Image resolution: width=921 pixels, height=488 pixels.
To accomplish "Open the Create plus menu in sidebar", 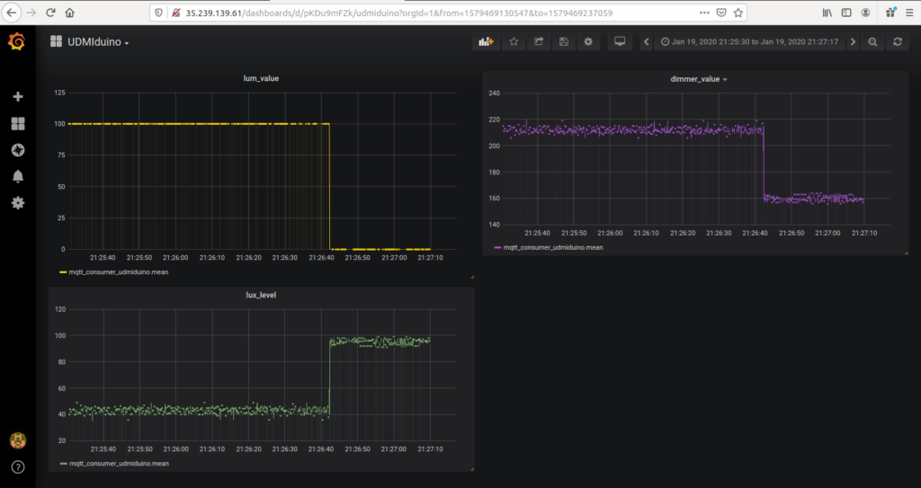I will (x=18, y=97).
